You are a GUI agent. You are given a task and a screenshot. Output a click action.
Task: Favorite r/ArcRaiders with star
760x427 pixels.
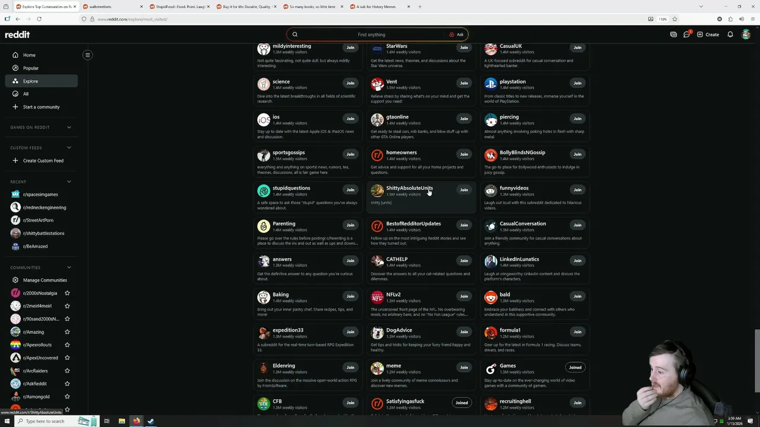click(x=67, y=371)
